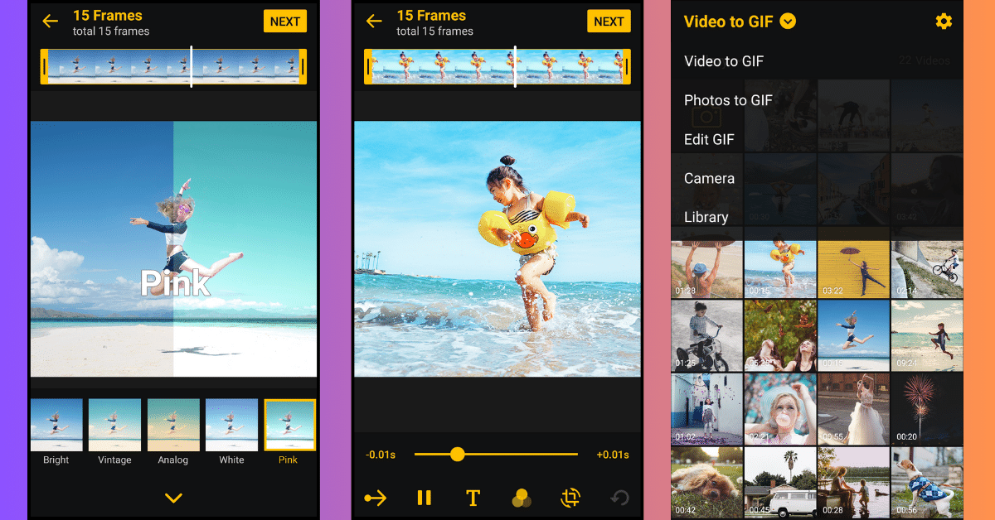Open the 09:24 video of boy running on beach
This screenshot has width=995, height=520.
[x=927, y=335]
